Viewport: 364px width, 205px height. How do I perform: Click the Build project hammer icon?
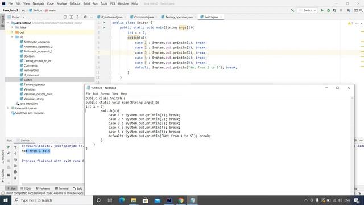[292, 10]
